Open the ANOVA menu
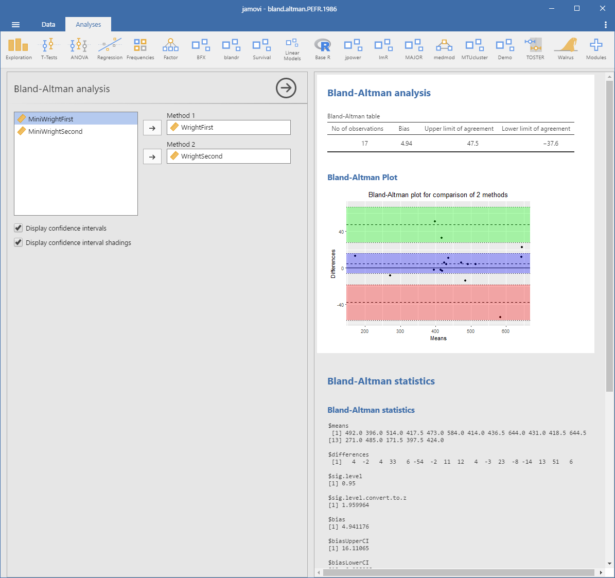 79,49
